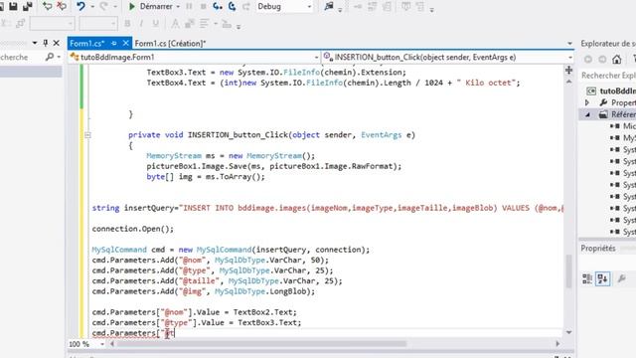Viewport: 636px width, 358px height.
Task: Click the navigate backward icon with green arrow
Action: (x=48, y=6)
